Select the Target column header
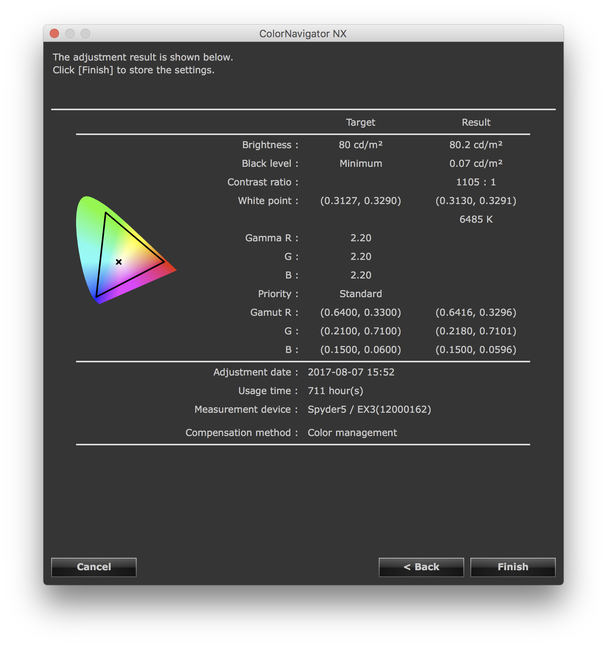This screenshot has width=607, height=647. pyautogui.click(x=361, y=123)
